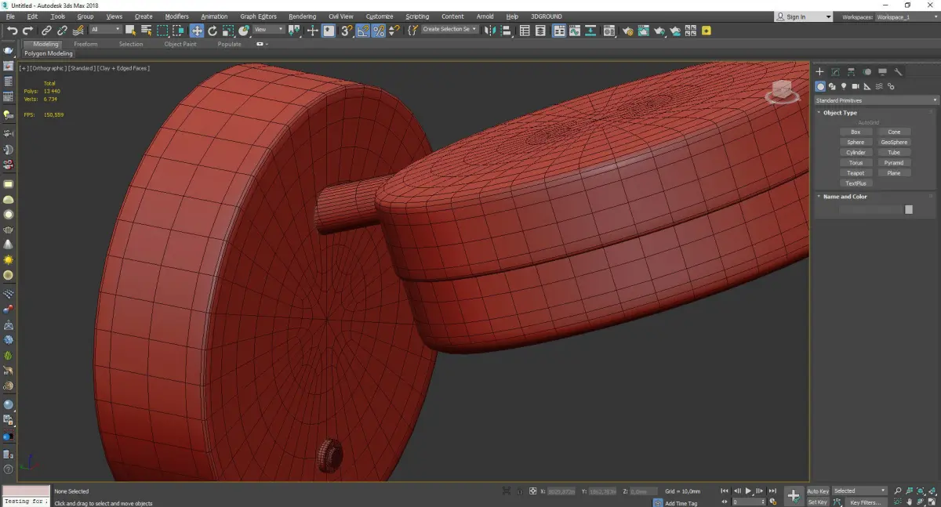
Task: Click the Torus button
Action: click(856, 162)
